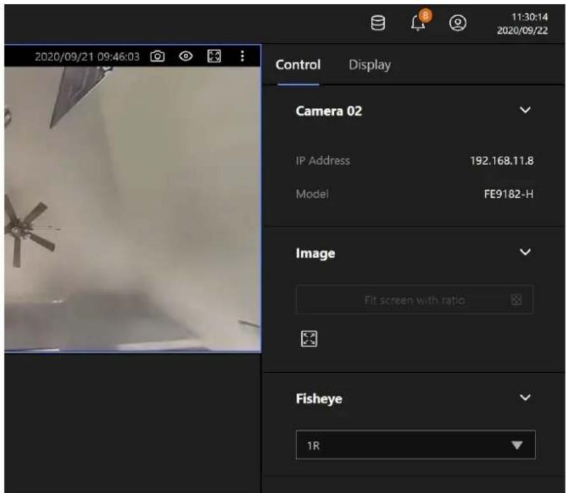Click the Fit screen with ratio button
566x493 pixels.
click(x=415, y=300)
